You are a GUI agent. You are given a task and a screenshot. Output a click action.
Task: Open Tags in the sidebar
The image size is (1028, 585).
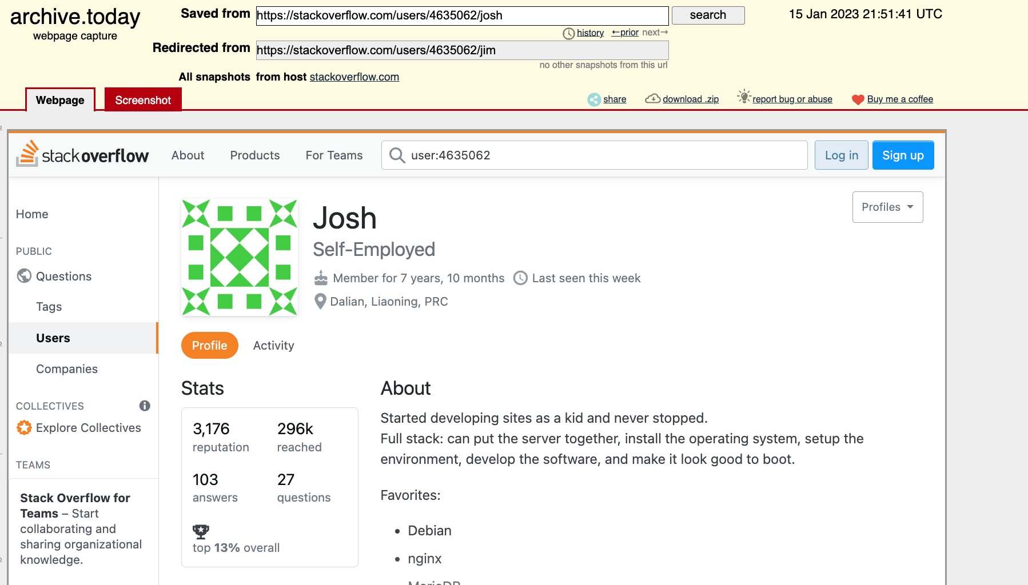pos(49,307)
